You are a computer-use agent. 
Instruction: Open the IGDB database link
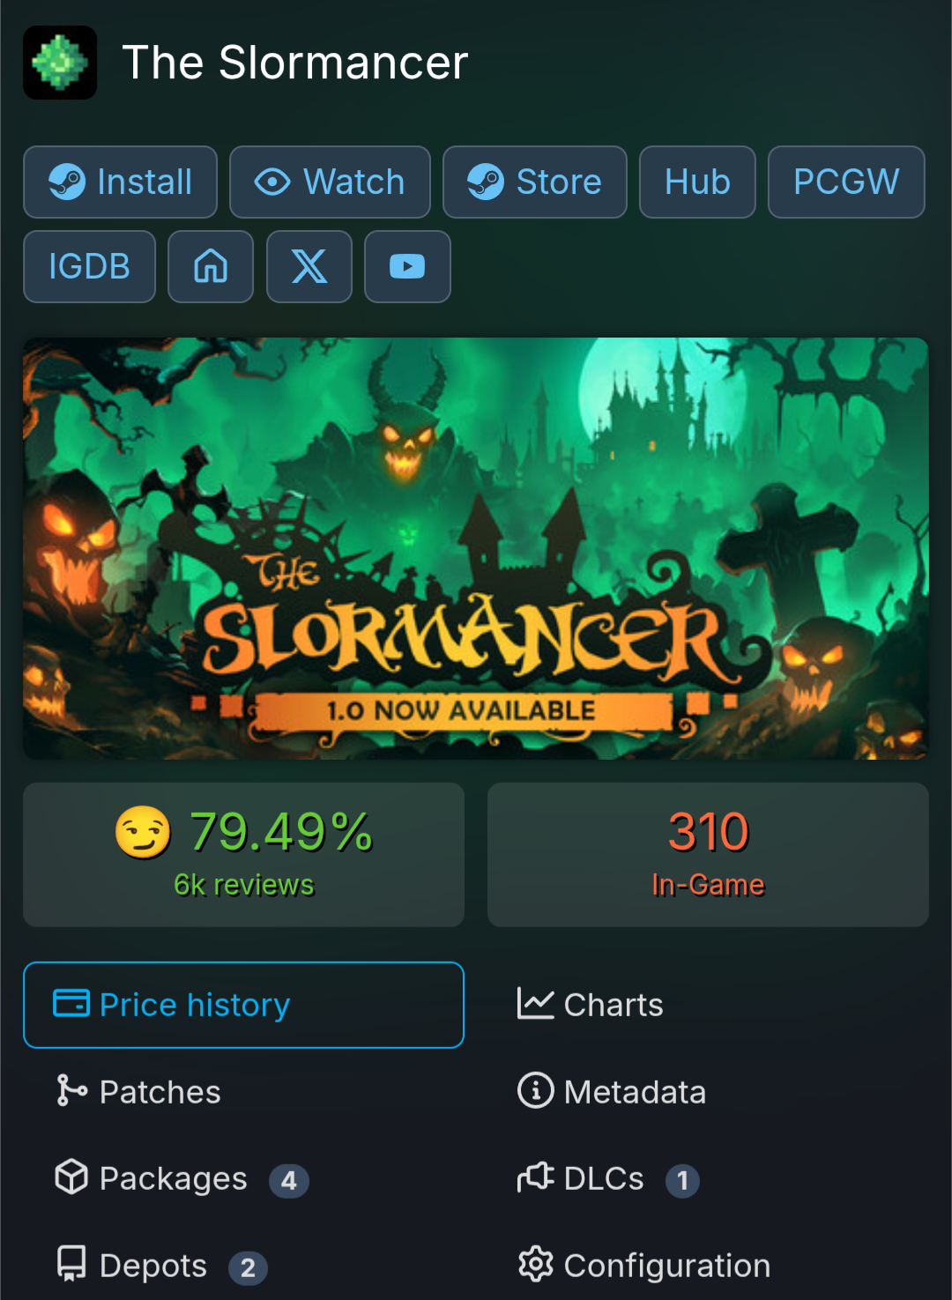click(x=89, y=266)
